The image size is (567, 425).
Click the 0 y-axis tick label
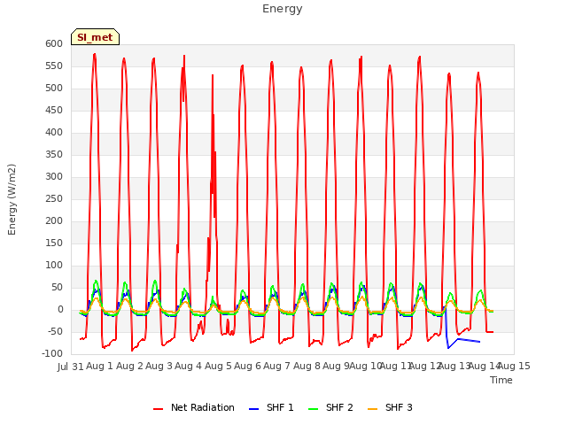tap(60, 309)
